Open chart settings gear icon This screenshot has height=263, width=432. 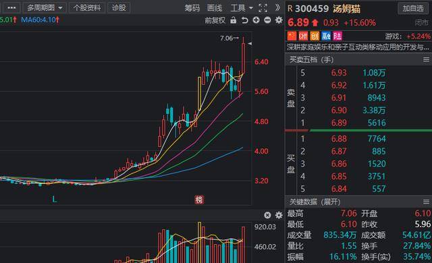point(279,20)
